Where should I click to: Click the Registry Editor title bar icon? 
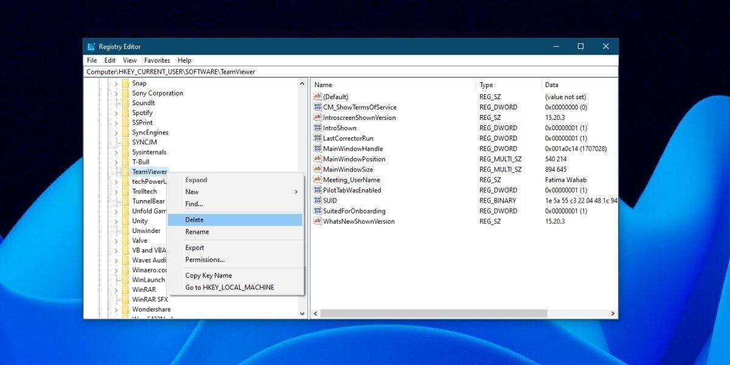92,46
